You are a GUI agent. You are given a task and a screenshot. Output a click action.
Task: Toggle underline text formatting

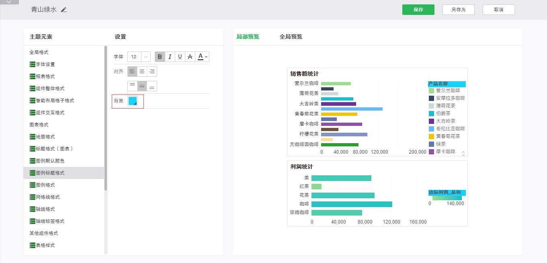coord(180,57)
